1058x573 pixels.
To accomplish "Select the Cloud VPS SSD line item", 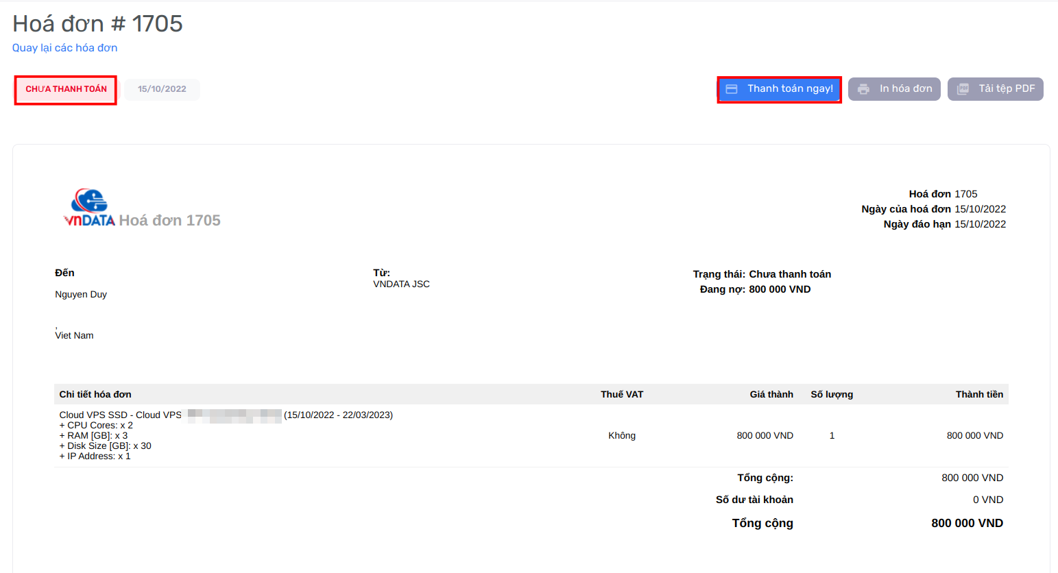I will pos(120,415).
